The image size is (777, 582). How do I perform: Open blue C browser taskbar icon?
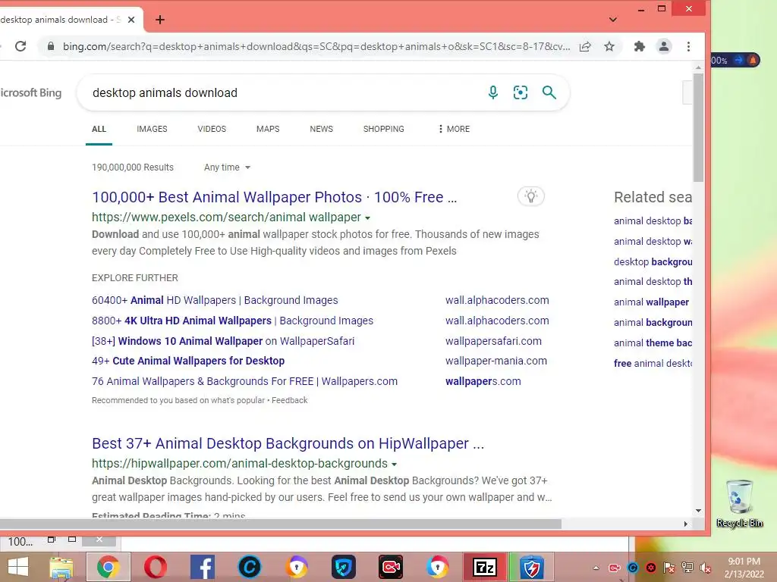pos(249,567)
